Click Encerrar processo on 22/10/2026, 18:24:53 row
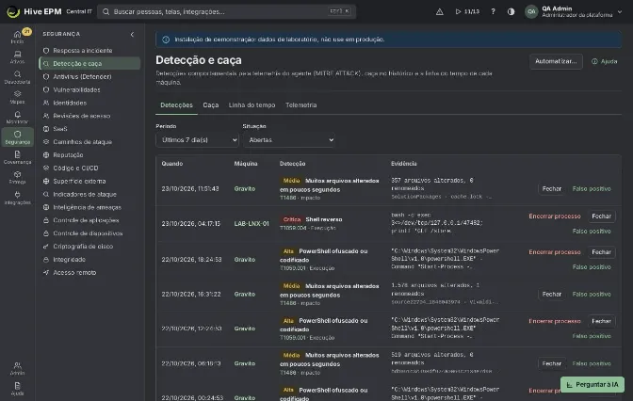Image resolution: width=633 pixels, height=401 pixels. tap(555, 252)
